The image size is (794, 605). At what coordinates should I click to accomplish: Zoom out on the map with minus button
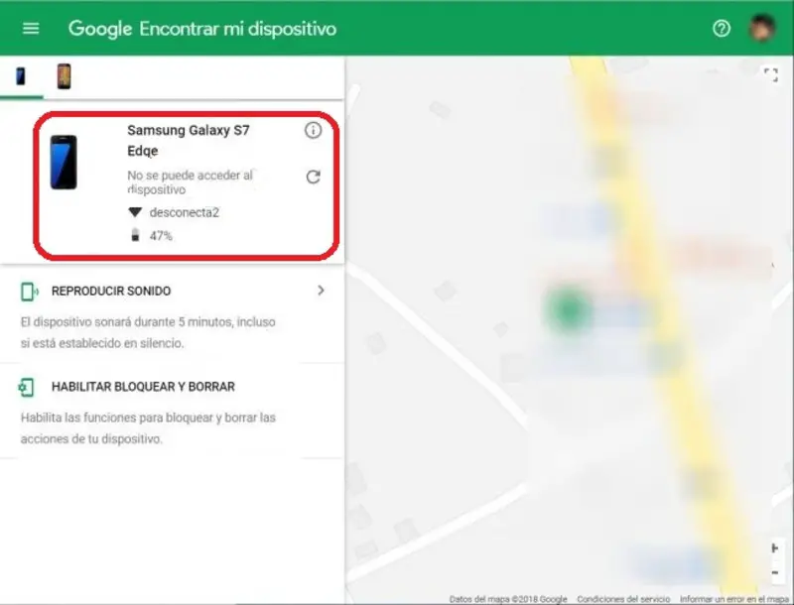775,572
